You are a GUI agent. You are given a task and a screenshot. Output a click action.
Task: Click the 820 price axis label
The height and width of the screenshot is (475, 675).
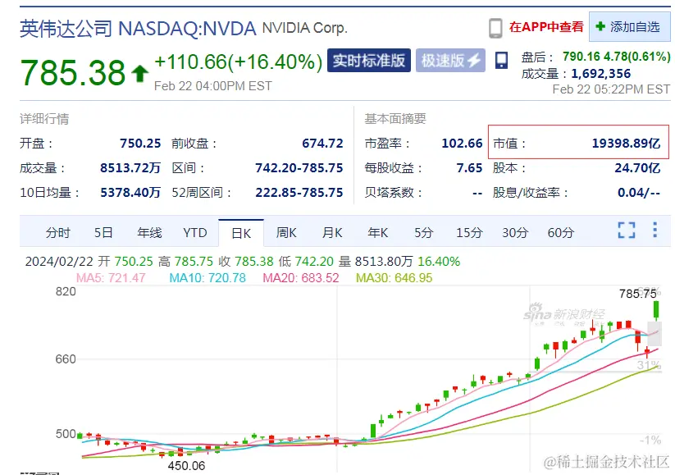[66, 291]
